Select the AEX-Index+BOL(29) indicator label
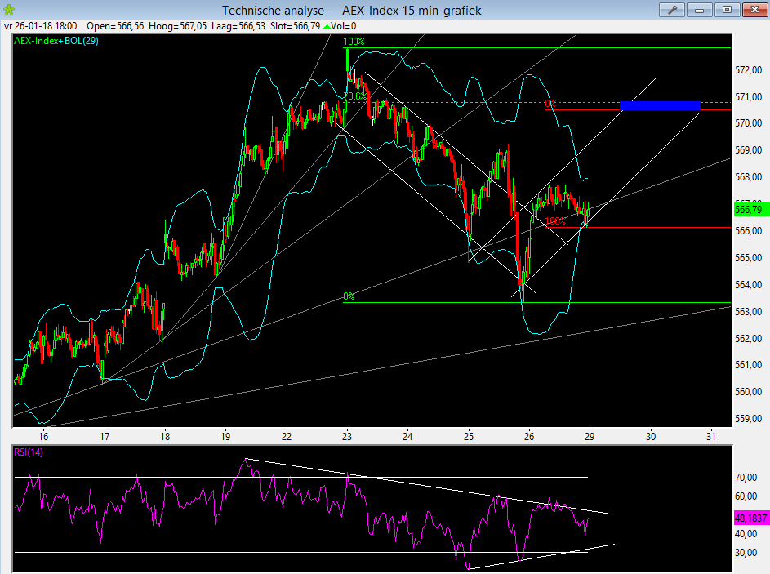This screenshot has width=770, height=574. 56,40
